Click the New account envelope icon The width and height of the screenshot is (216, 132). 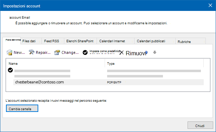point(9,52)
